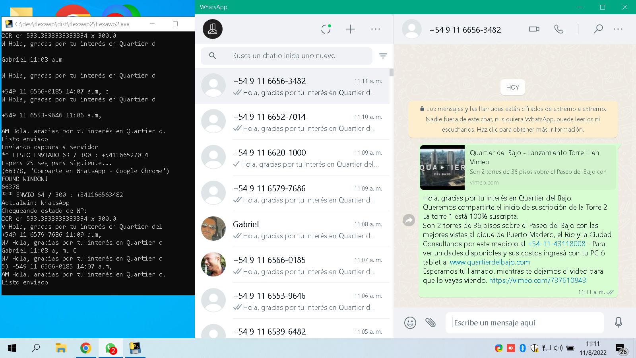Open the chat with +54 9 11 6566-0185
This screenshot has width=636, height=358.
click(x=292, y=265)
